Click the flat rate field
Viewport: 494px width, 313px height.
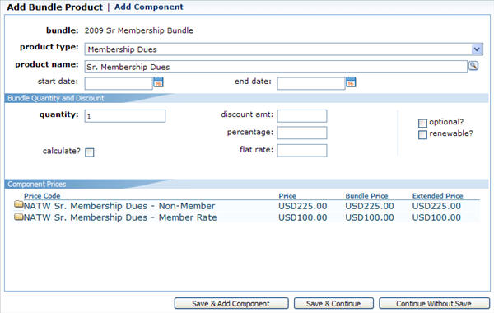(x=302, y=151)
